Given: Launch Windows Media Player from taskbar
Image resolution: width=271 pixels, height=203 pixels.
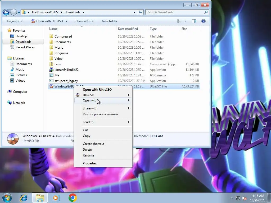Looking at the screenshot, I should 56,198.
